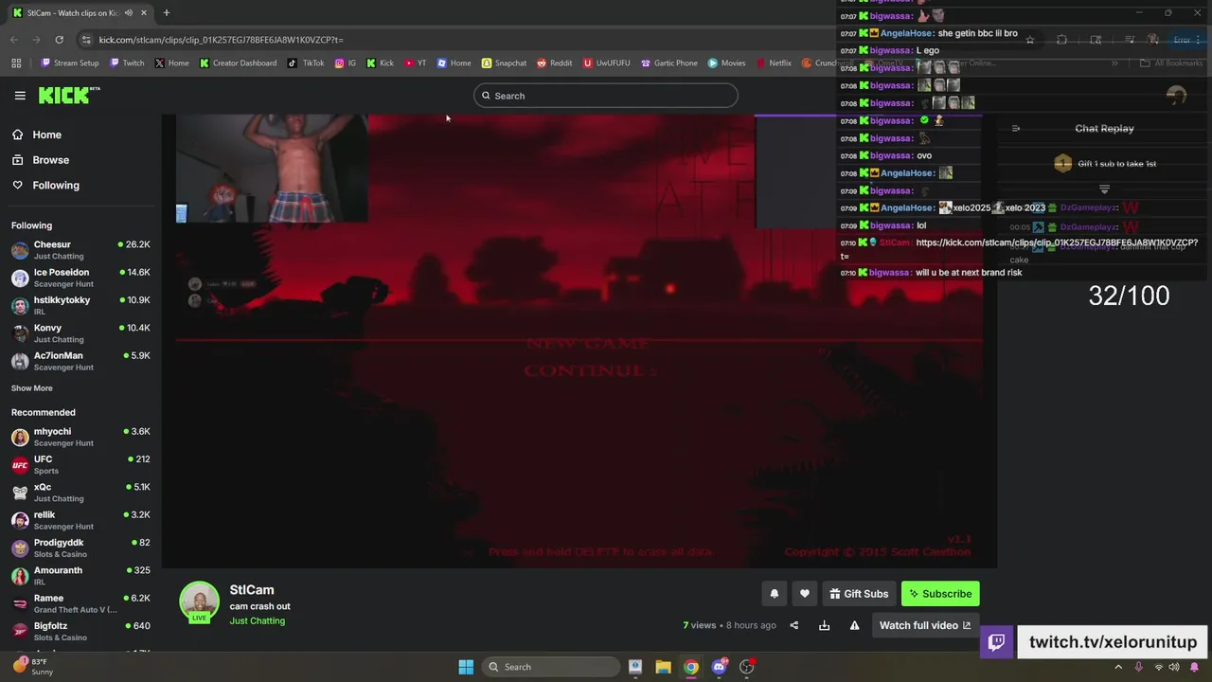Click the address bar URL

[221, 40]
